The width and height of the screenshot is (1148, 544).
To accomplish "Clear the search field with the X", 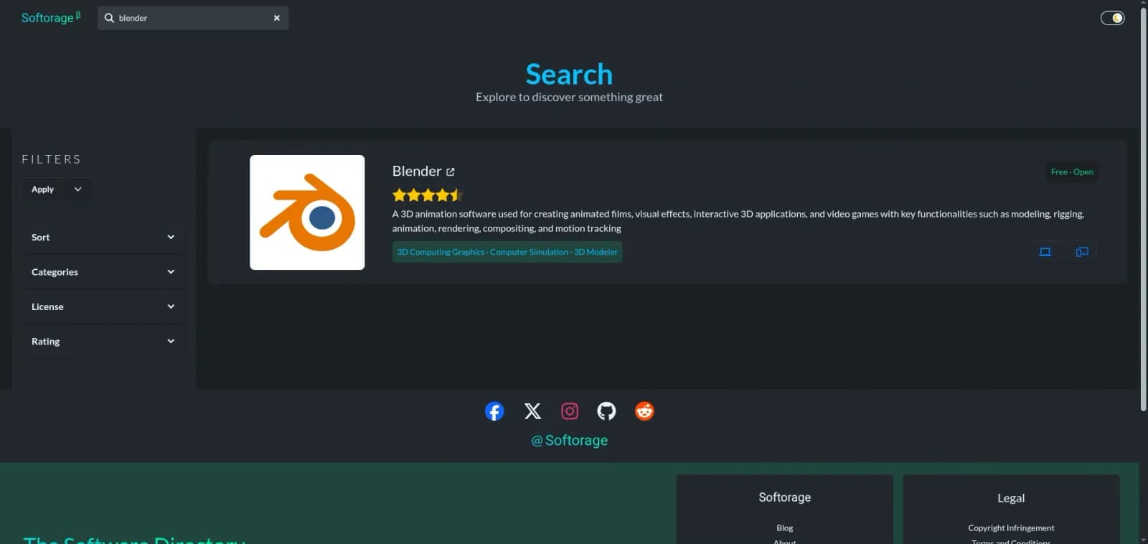I will pos(277,18).
